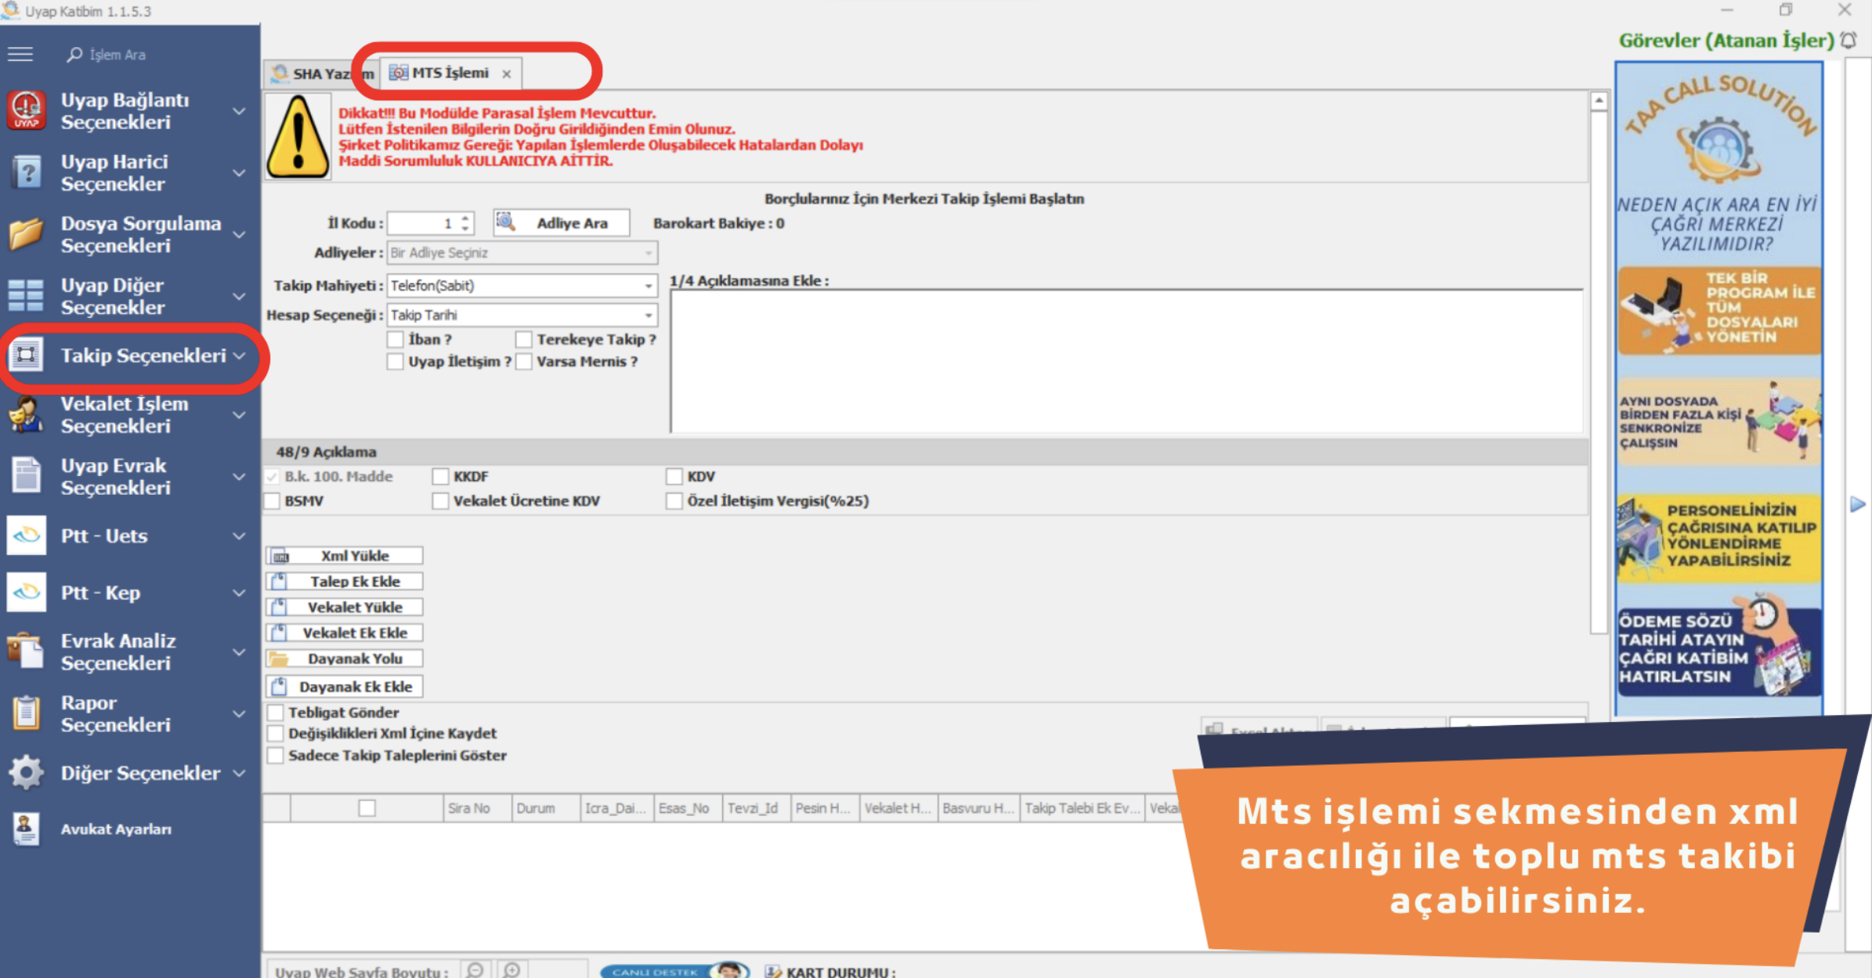Click the zoom-out magnifier in status bar
The image size is (1872, 978).
click(x=475, y=970)
